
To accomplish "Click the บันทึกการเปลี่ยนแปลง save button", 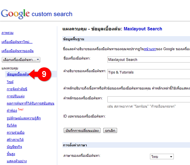I will click(x=82, y=131).
